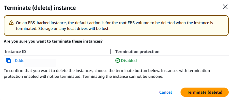The height and width of the screenshot is (101, 232).
Task: Click the green checkmark icon beside Disabled
Action: click(118, 61)
